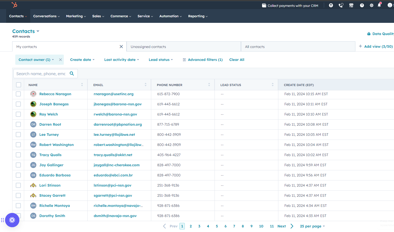Click the next page chevron arrow

coord(292,226)
